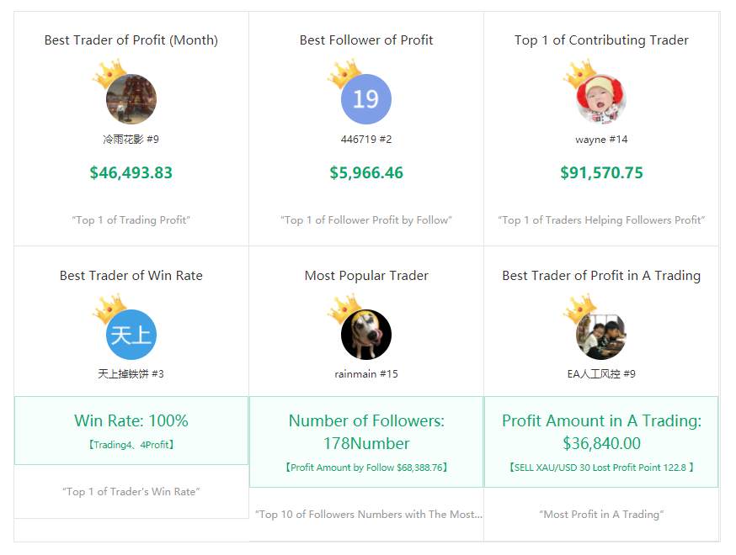Open wayne's baby avatar picture
Viewport: 736px width, 555px height.
[x=601, y=99]
